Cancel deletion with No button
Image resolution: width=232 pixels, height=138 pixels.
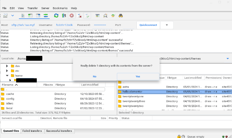(x=95, y=77)
